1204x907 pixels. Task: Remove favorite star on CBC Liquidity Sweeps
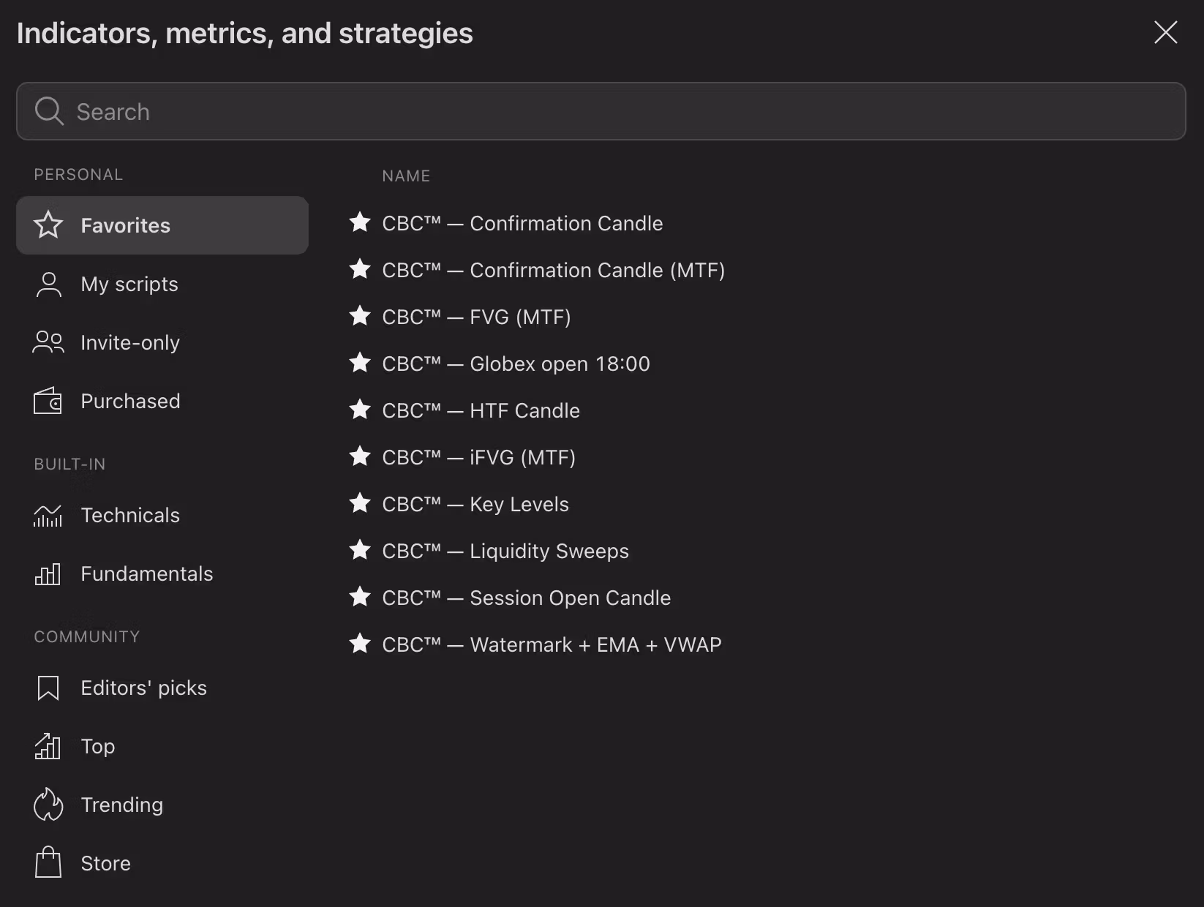tap(359, 550)
